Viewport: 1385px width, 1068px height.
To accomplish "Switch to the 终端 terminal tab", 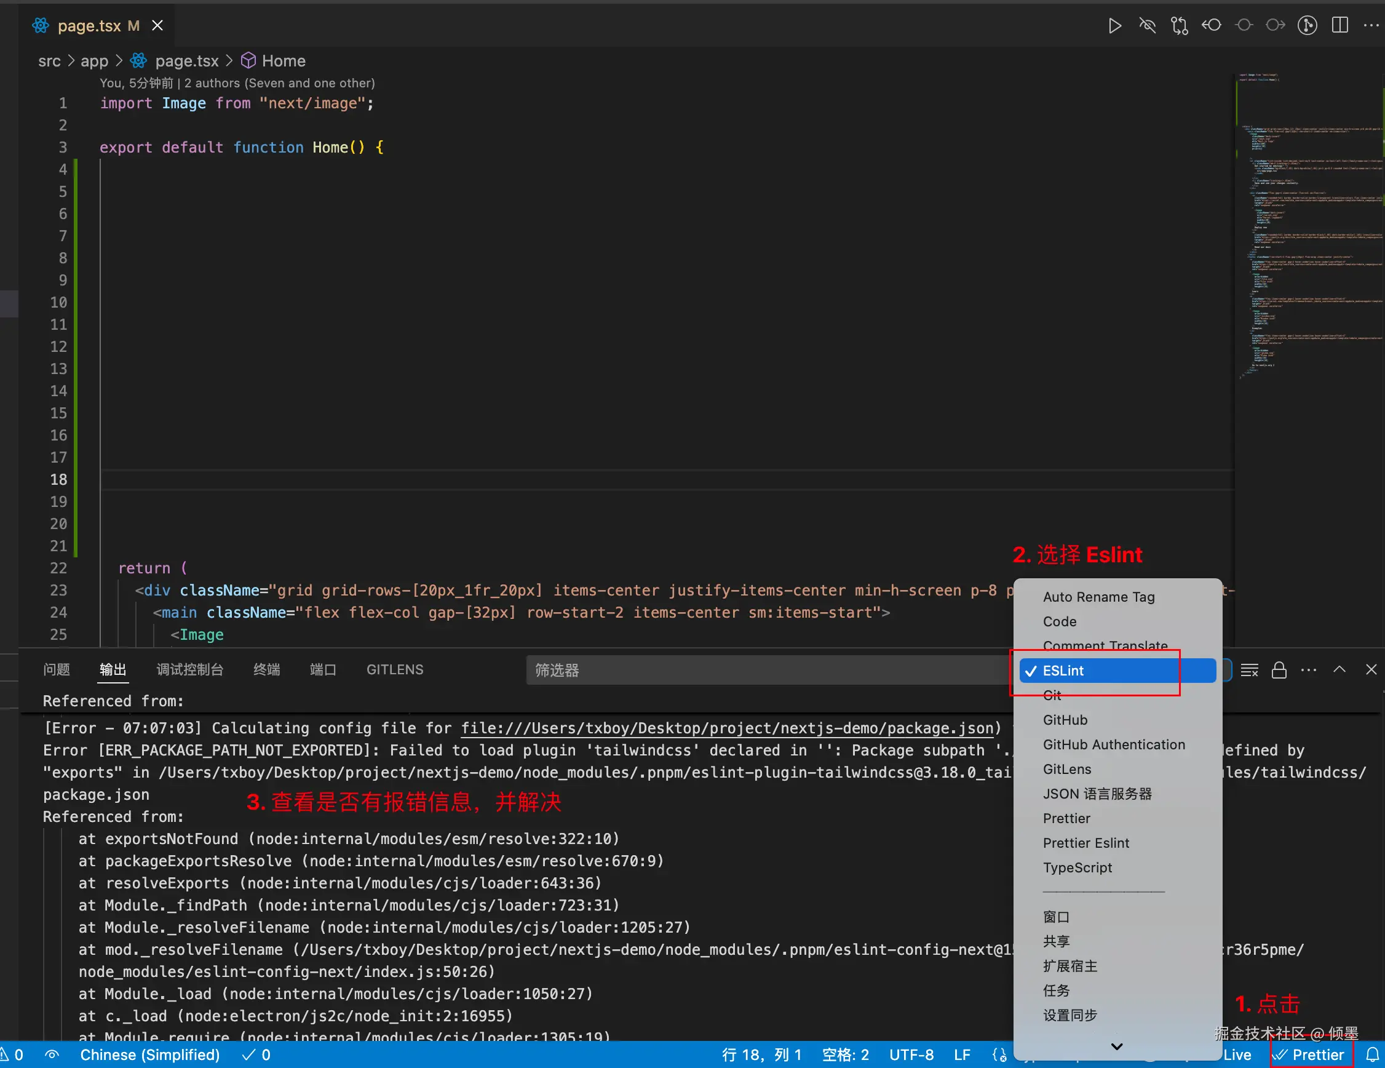I will [266, 670].
